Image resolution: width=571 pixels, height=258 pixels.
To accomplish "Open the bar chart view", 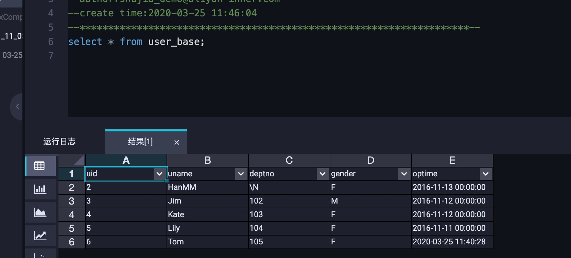I will (40, 189).
